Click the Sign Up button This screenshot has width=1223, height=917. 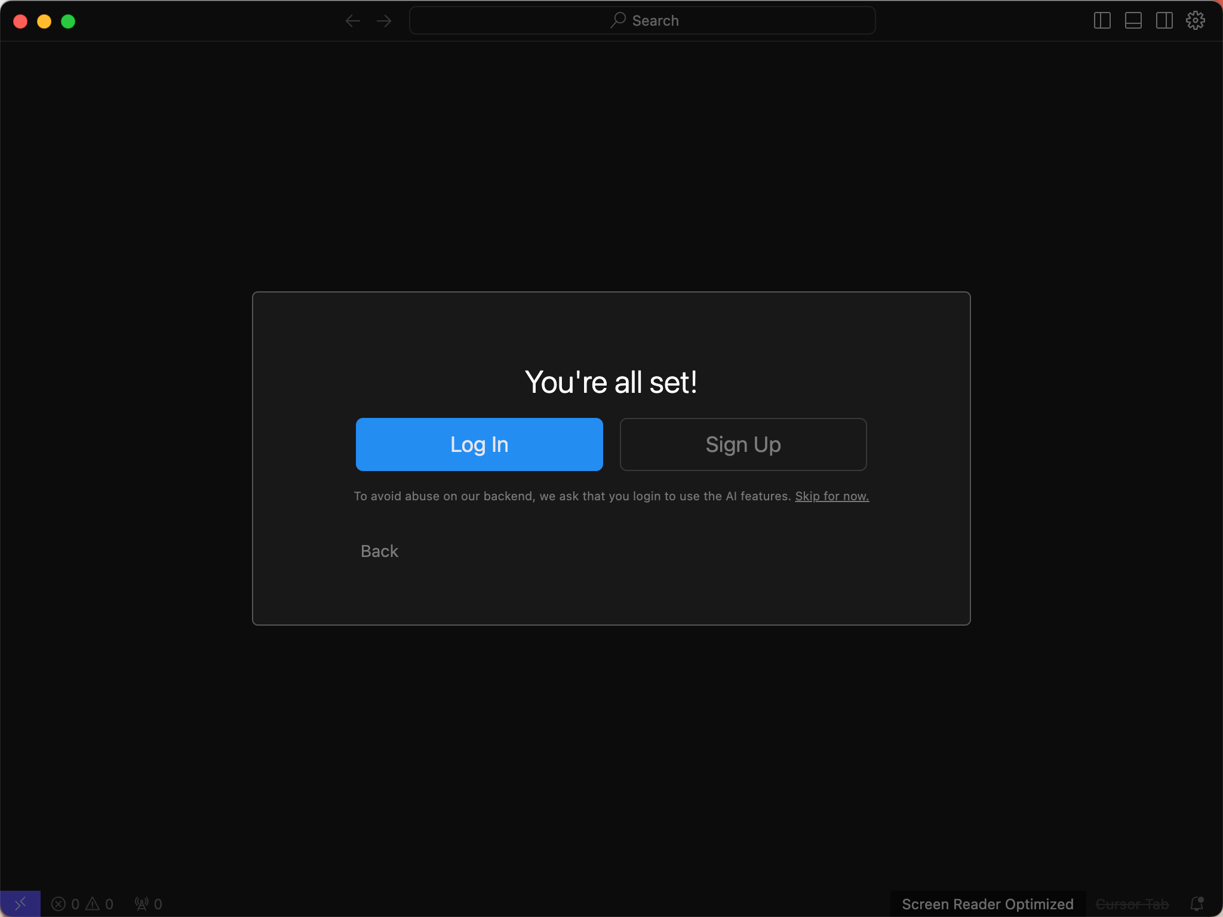(x=743, y=444)
